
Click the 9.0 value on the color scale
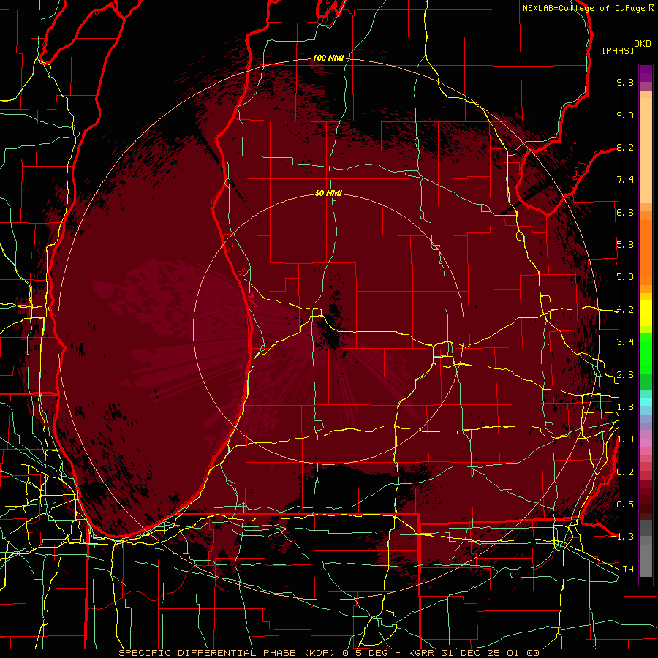[x=625, y=115]
